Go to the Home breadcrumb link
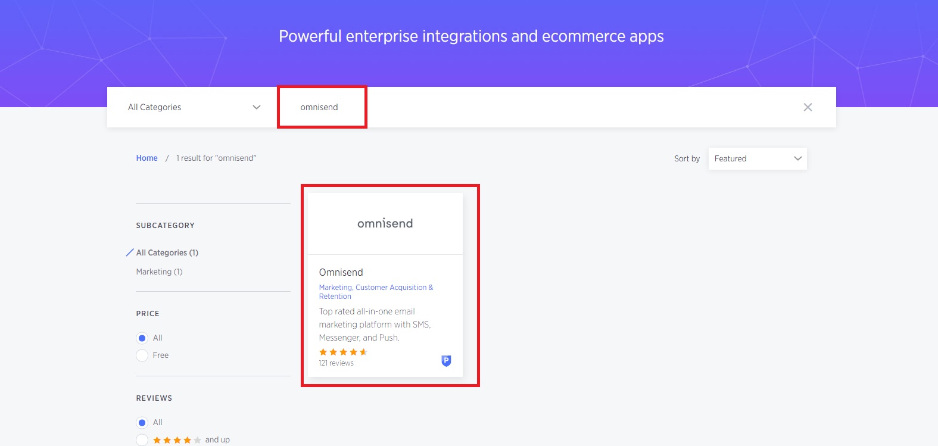This screenshot has width=938, height=446. [x=147, y=158]
